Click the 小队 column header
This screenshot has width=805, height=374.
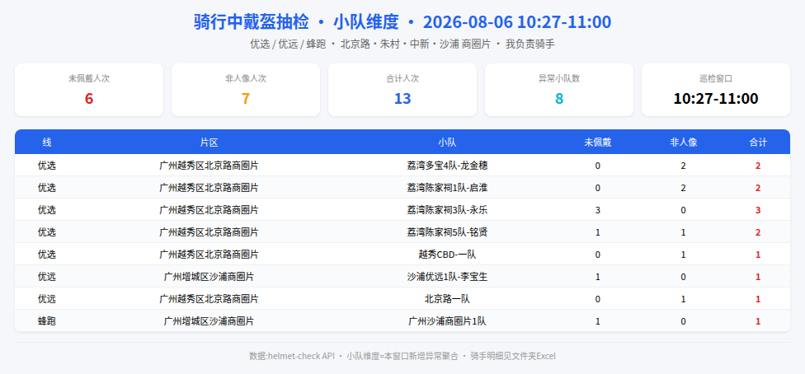447,143
